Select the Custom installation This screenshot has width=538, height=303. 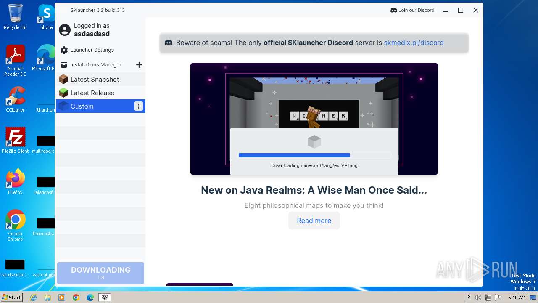pyautogui.click(x=100, y=106)
